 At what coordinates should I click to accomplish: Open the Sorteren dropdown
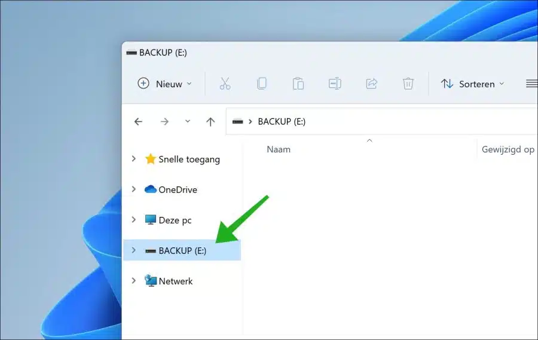click(x=472, y=84)
